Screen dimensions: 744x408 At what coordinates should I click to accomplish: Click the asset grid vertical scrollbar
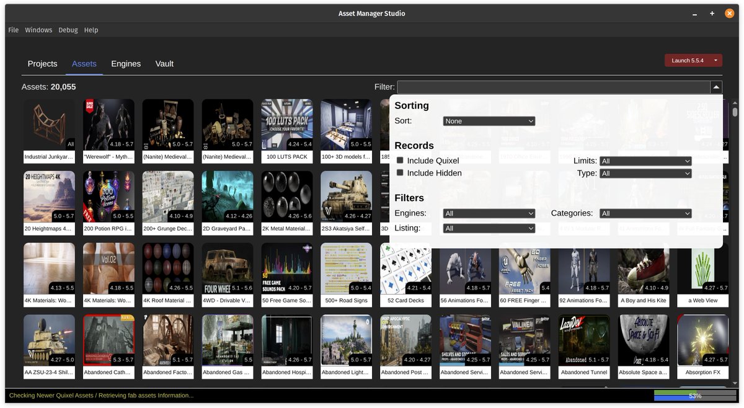[735, 242]
